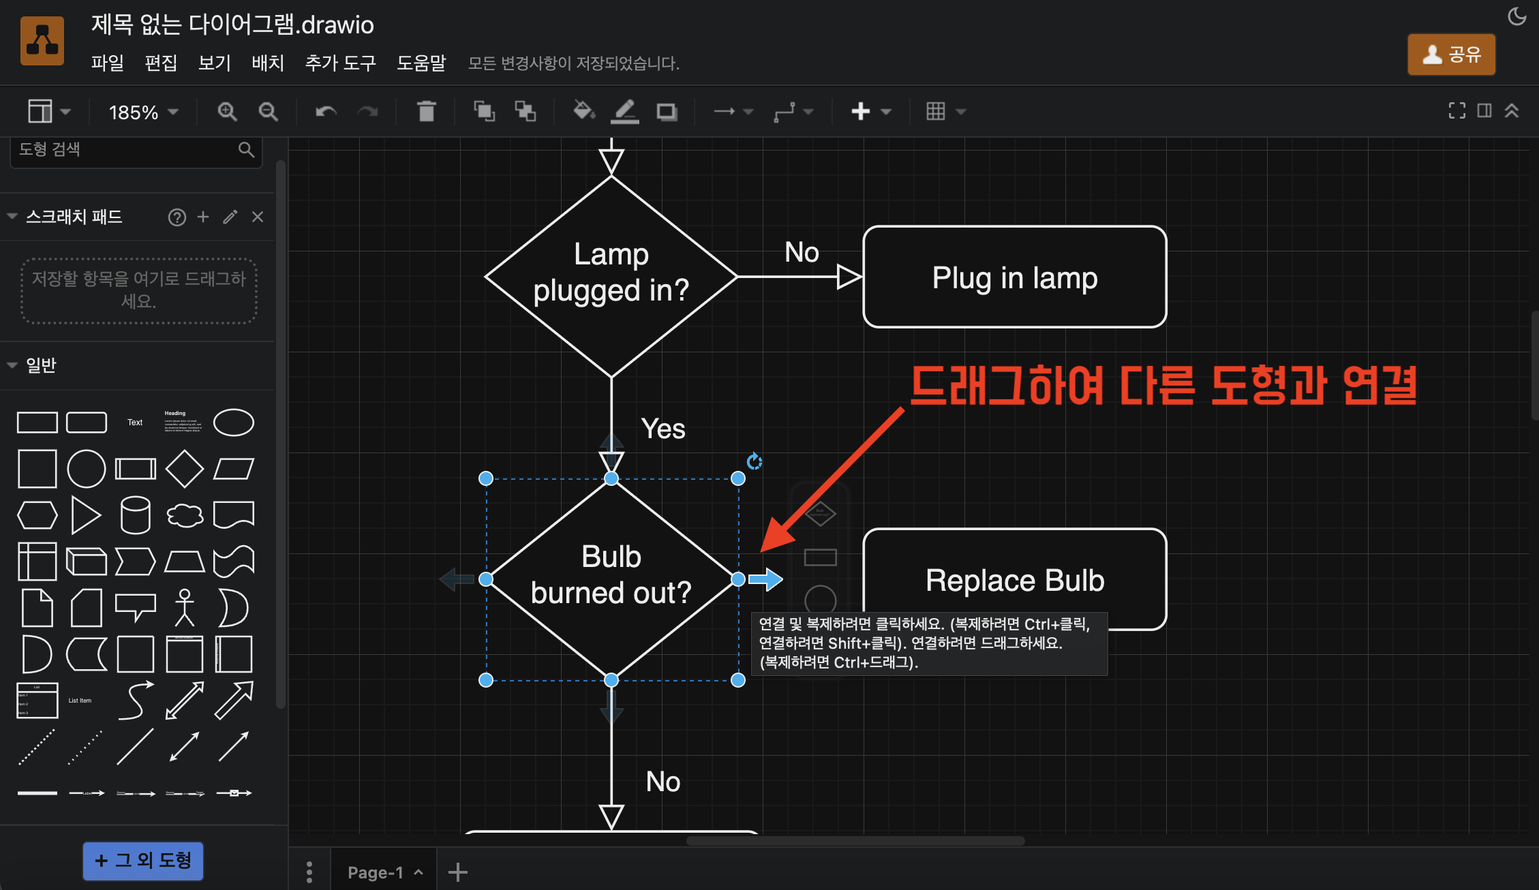This screenshot has width=1539, height=890.
Task: Open the table insert dropdown
Action: (946, 111)
